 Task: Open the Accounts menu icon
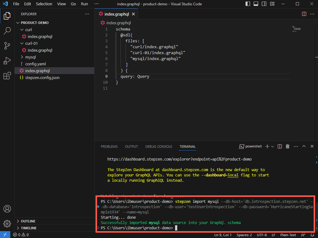(x=7, y=208)
